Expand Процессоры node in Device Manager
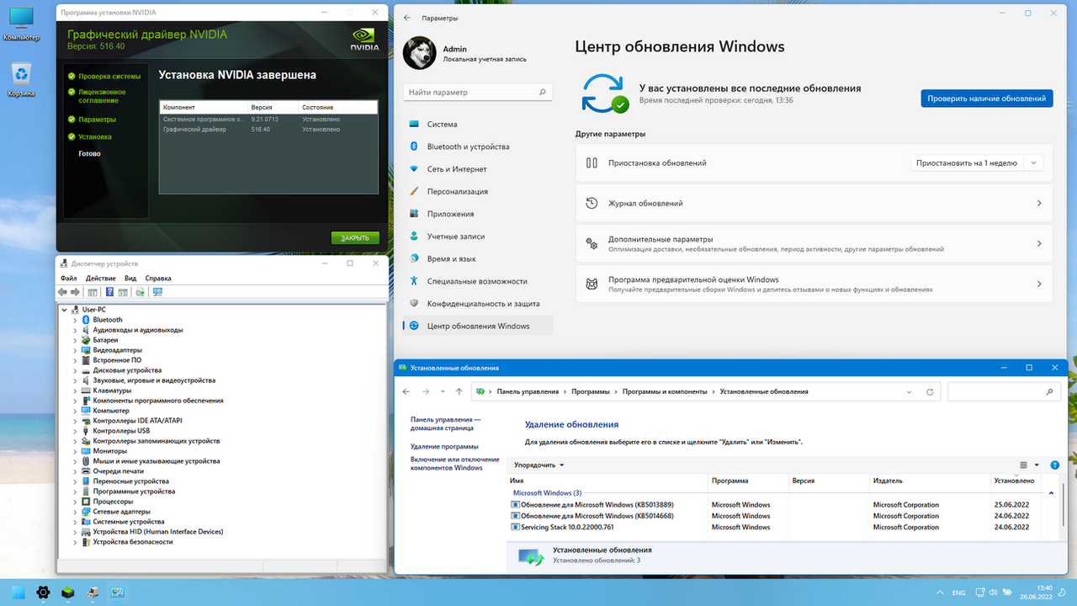This screenshot has width=1077, height=606. tap(75, 502)
